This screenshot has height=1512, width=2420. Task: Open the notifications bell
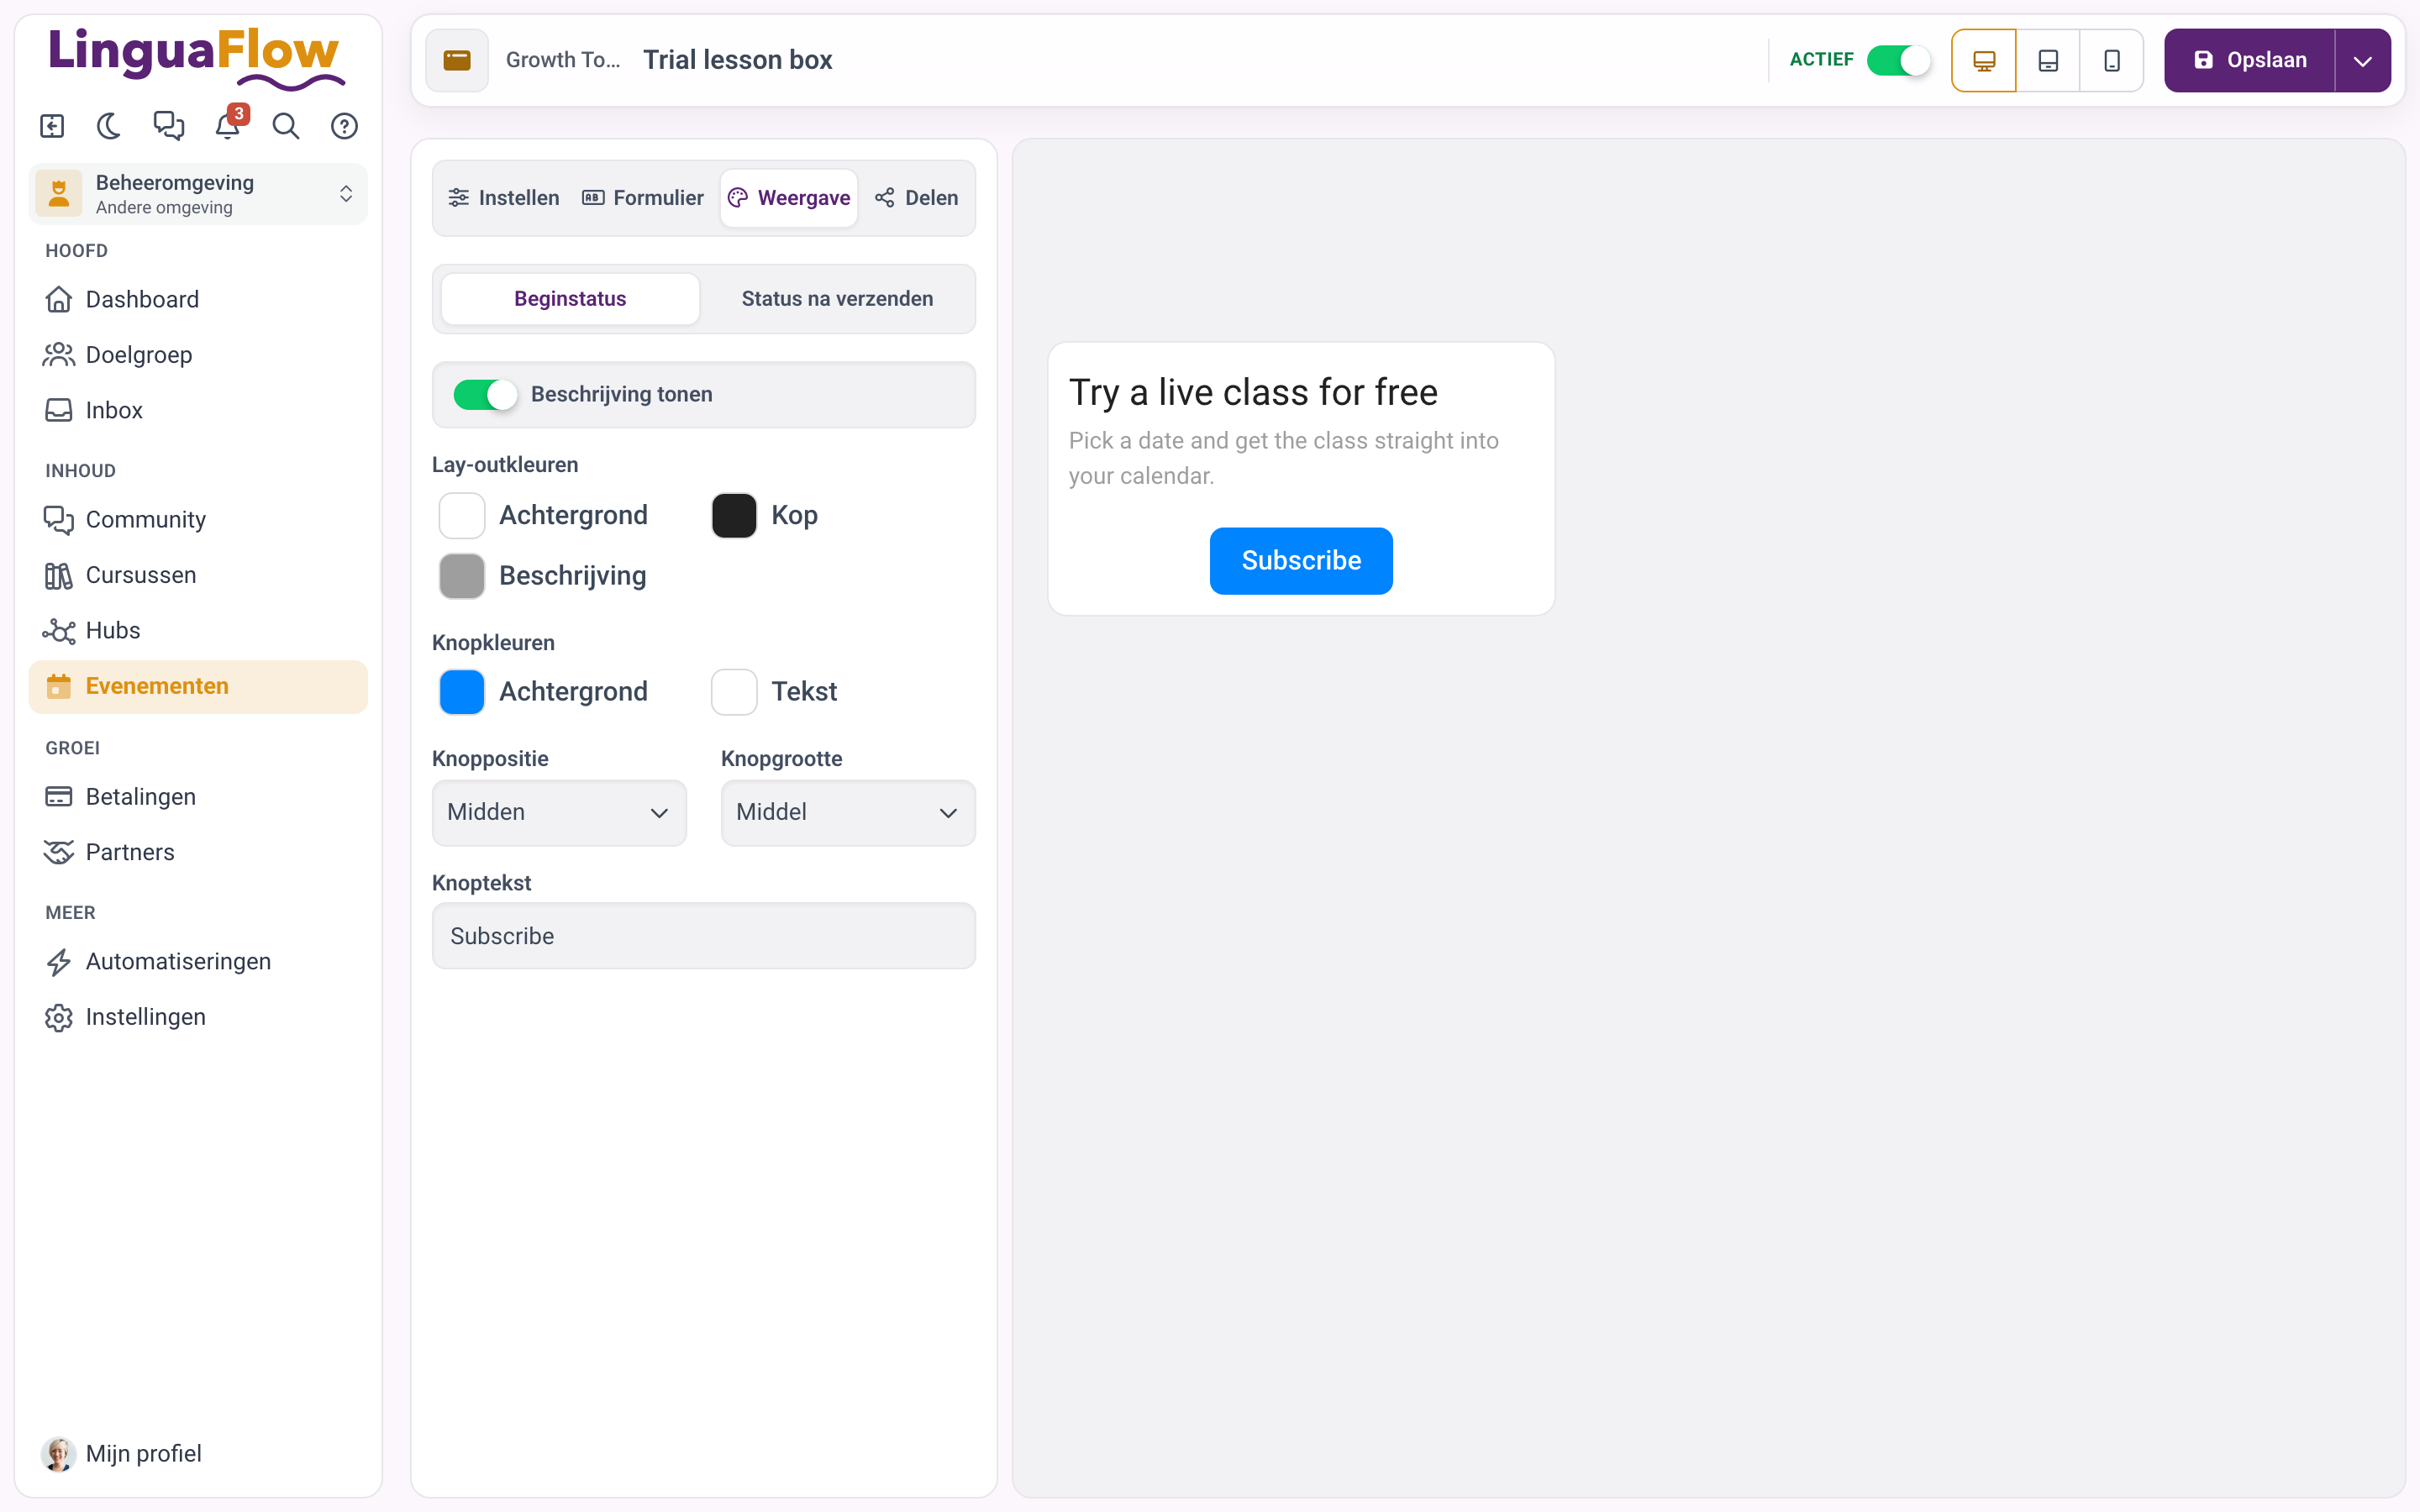click(x=228, y=126)
